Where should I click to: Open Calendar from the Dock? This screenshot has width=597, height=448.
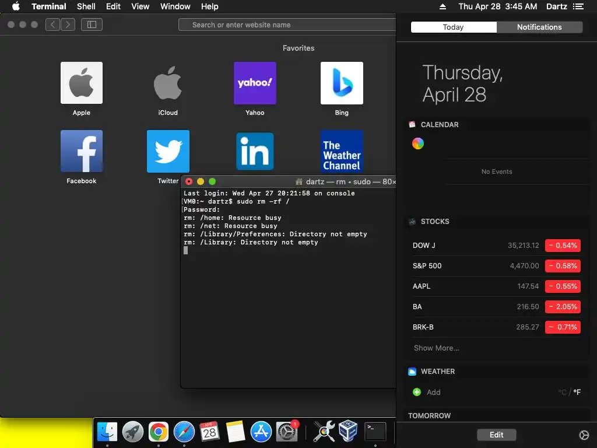[209, 432]
